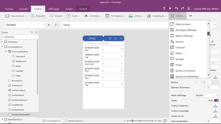Open Mode d'affichage Modifier dropdown
This screenshot has width=221, height=124.
tap(207, 95)
